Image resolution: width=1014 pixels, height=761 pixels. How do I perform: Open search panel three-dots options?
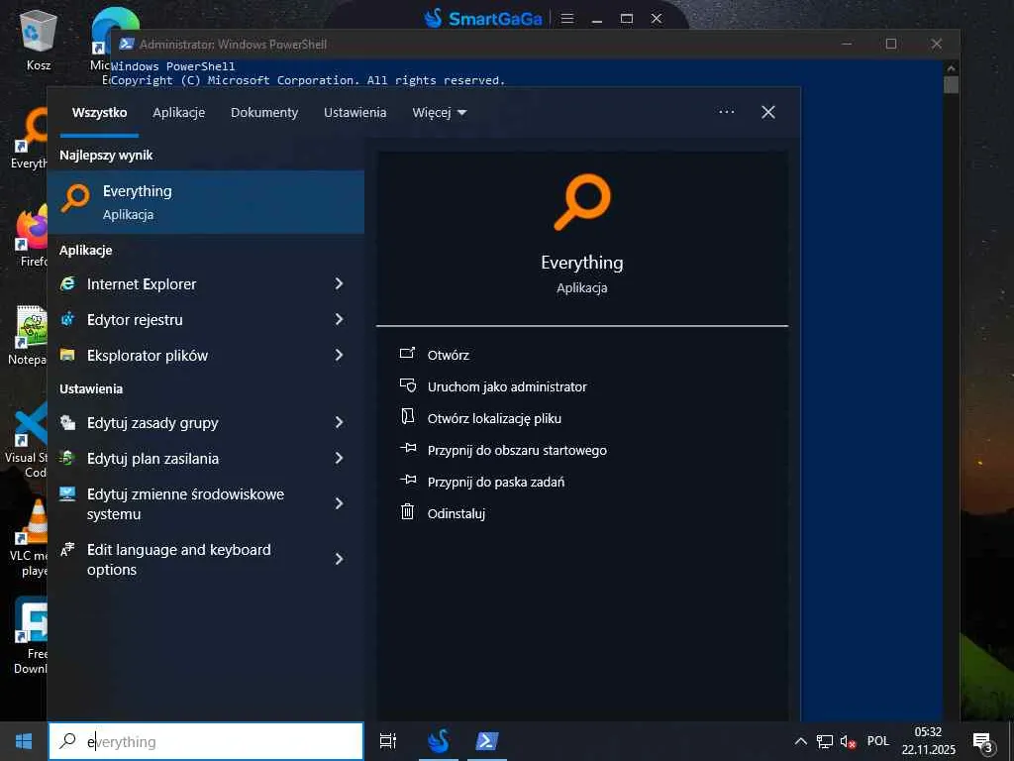coord(727,112)
